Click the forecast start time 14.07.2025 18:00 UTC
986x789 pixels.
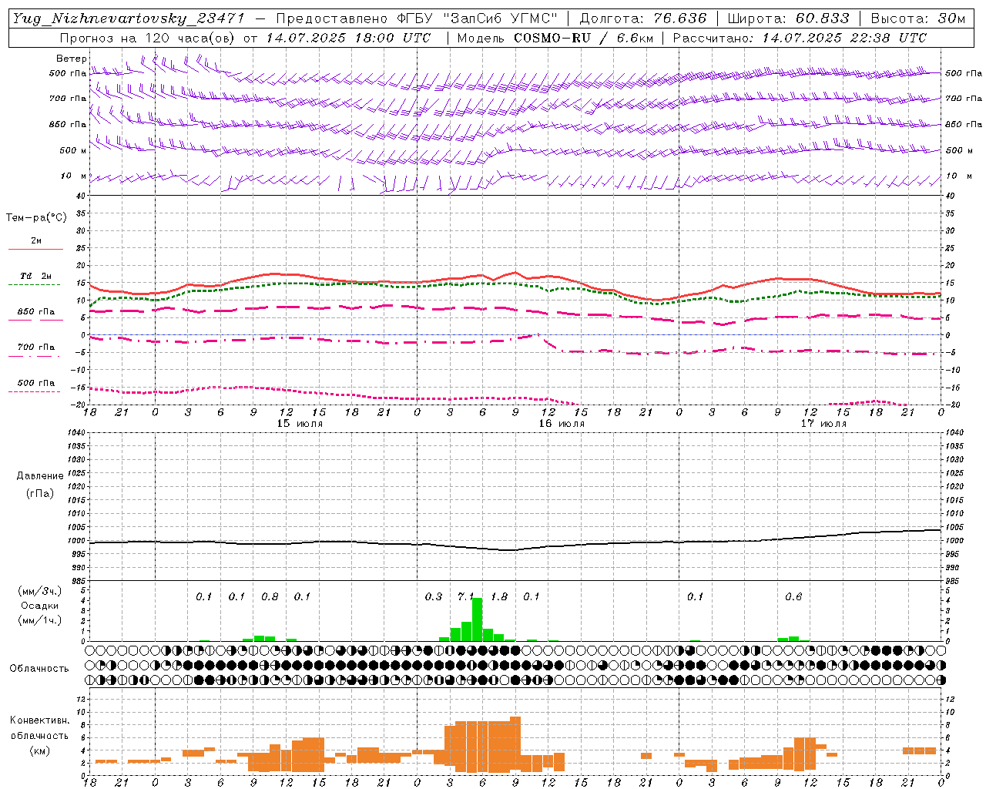[x=348, y=38]
